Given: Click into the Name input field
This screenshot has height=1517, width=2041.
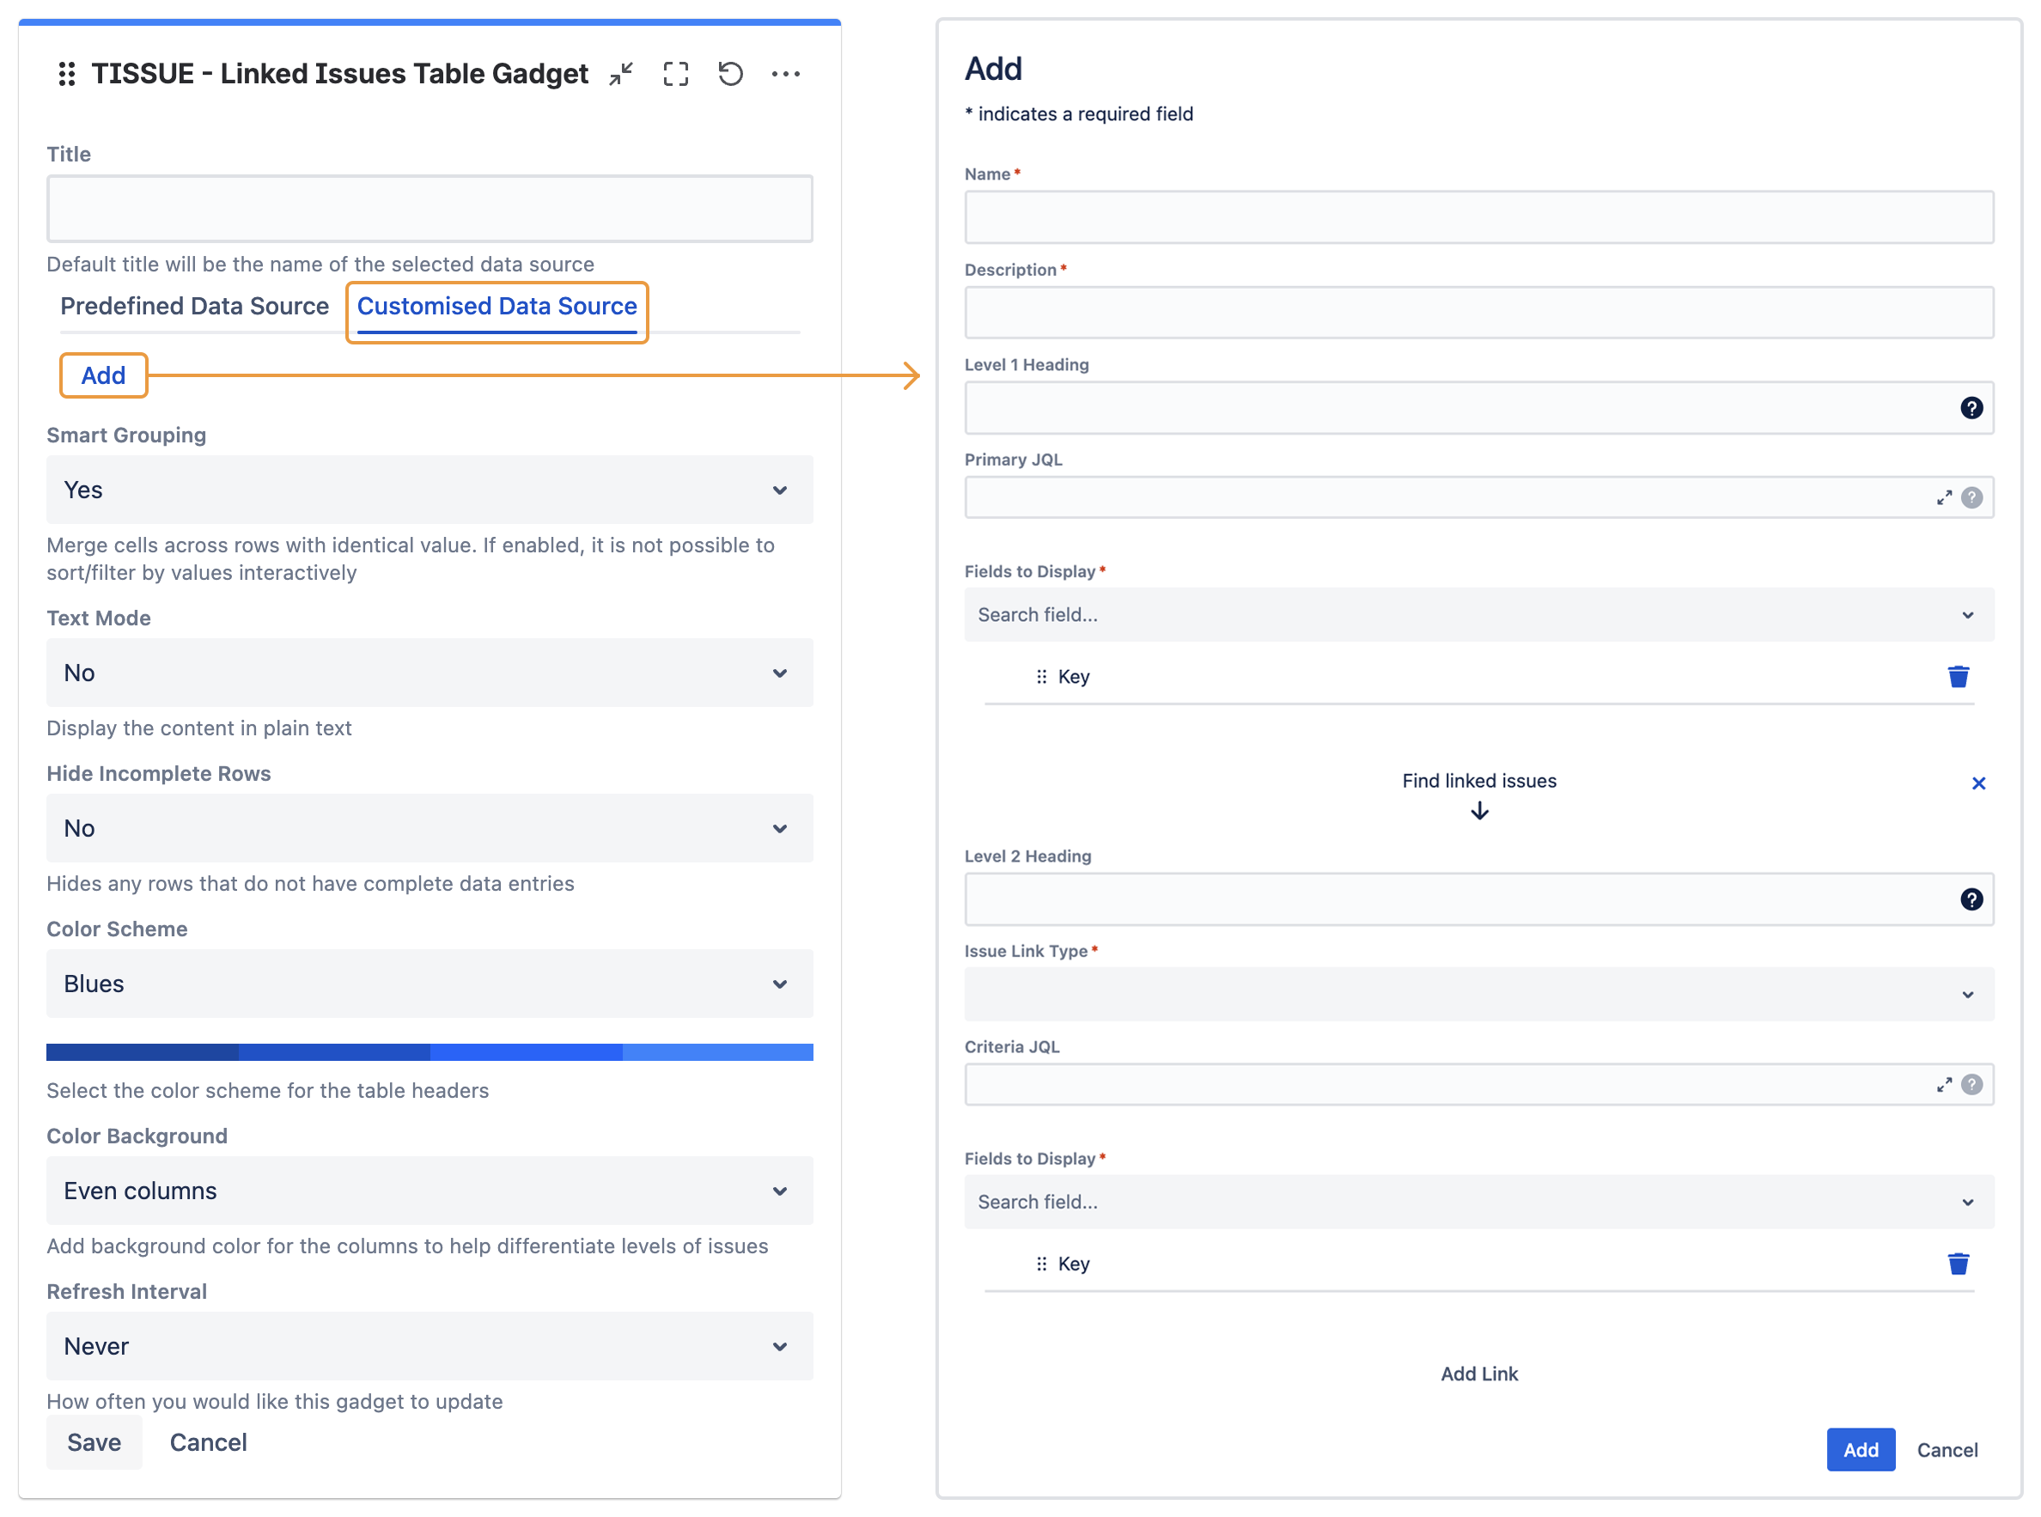Looking at the screenshot, I should coord(1478,217).
